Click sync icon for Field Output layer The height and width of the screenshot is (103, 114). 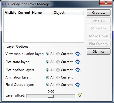coord(78,85)
